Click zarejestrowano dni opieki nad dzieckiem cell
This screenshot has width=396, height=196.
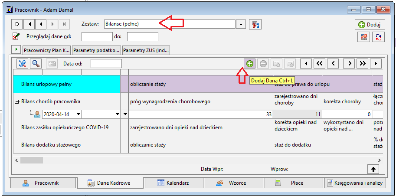pos(201,127)
